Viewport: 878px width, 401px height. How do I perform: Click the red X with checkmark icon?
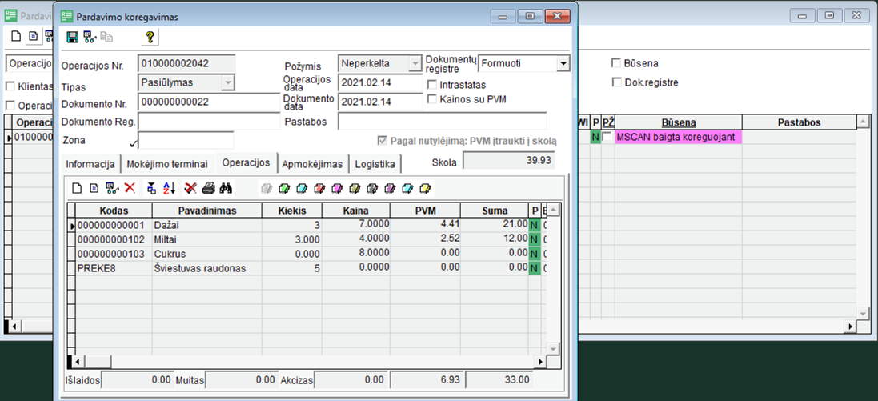click(190, 188)
